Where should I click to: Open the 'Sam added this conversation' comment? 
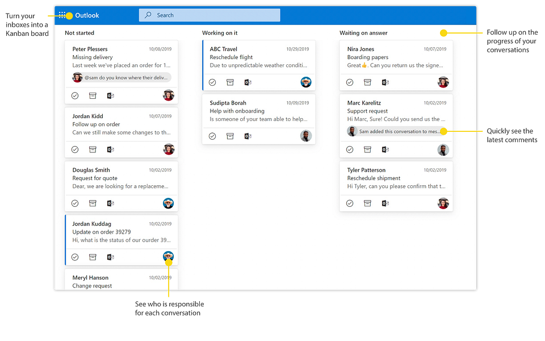coord(397,131)
